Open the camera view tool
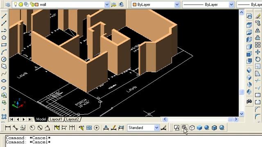262x147 pixels. coord(249,101)
